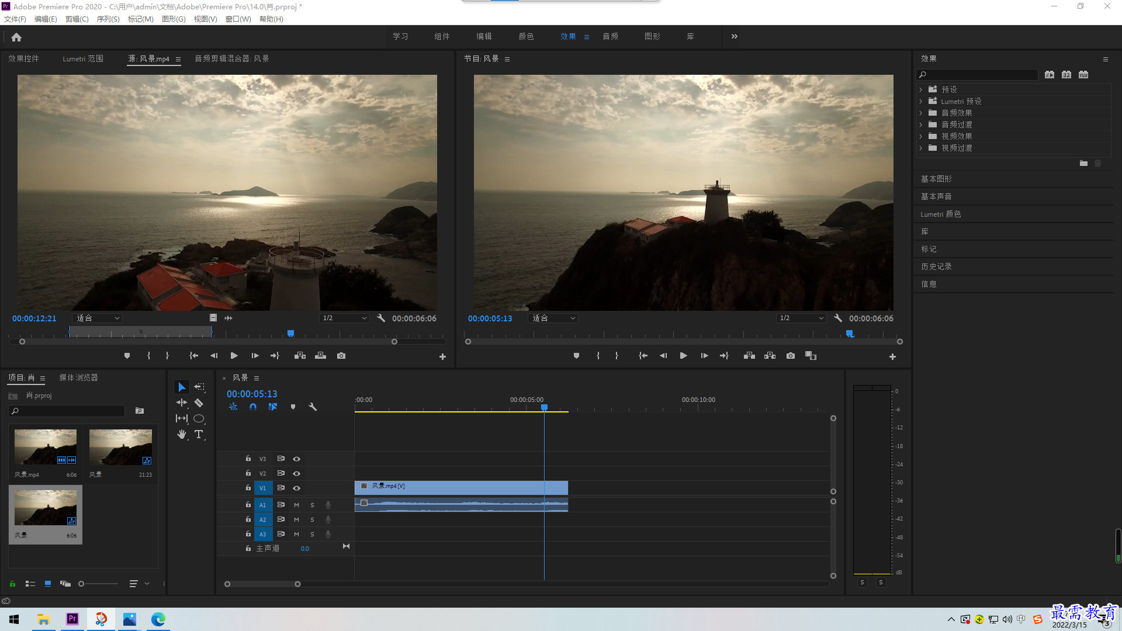The height and width of the screenshot is (631, 1122).
Task: Toggle V2 track visibility eye
Action: [x=296, y=474]
